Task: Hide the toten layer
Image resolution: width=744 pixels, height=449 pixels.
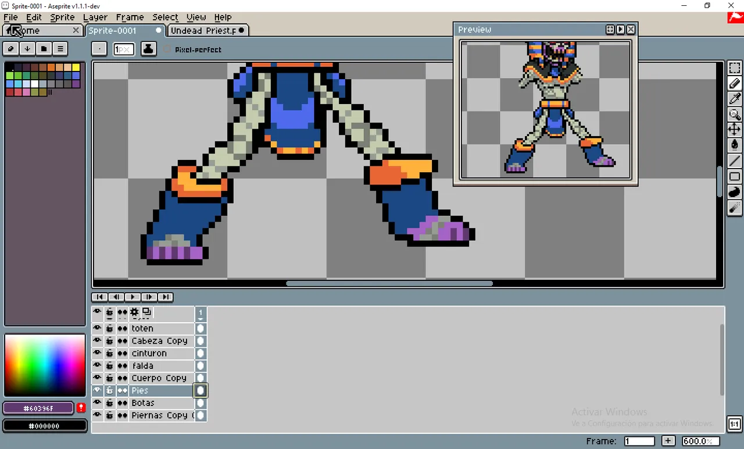Action: pyautogui.click(x=97, y=329)
